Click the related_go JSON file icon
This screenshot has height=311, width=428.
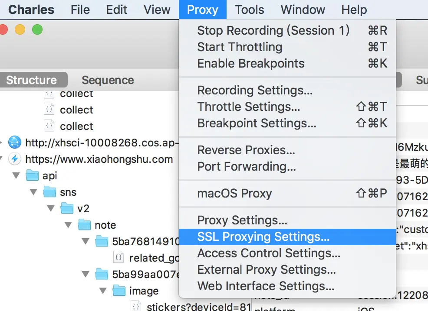click(119, 258)
